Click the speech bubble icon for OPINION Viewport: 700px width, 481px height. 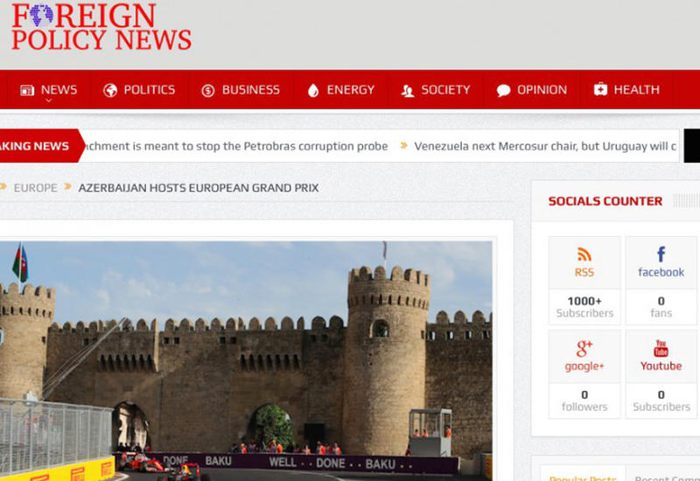pyautogui.click(x=503, y=90)
